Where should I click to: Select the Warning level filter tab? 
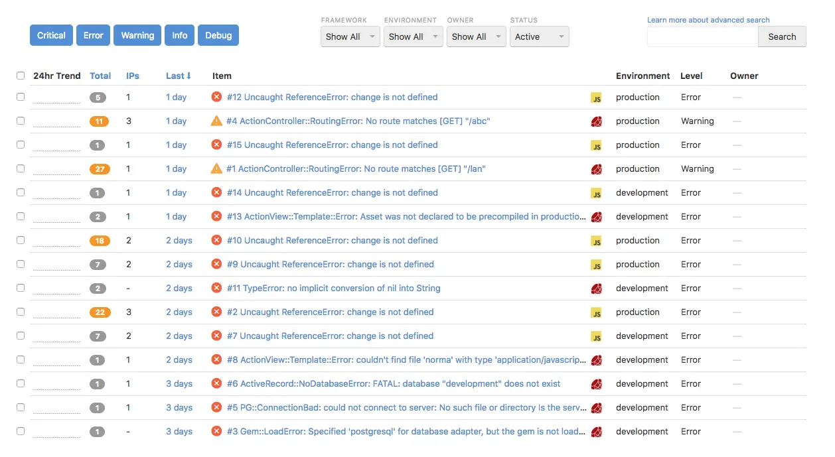(x=137, y=36)
